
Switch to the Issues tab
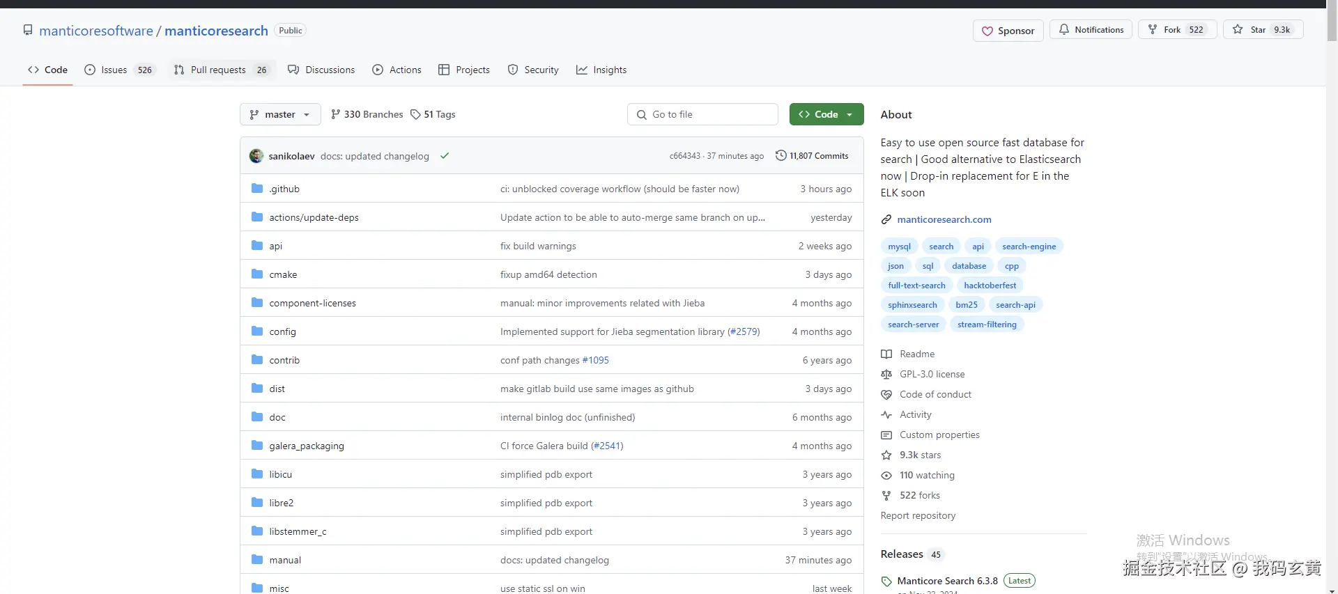(120, 70)
